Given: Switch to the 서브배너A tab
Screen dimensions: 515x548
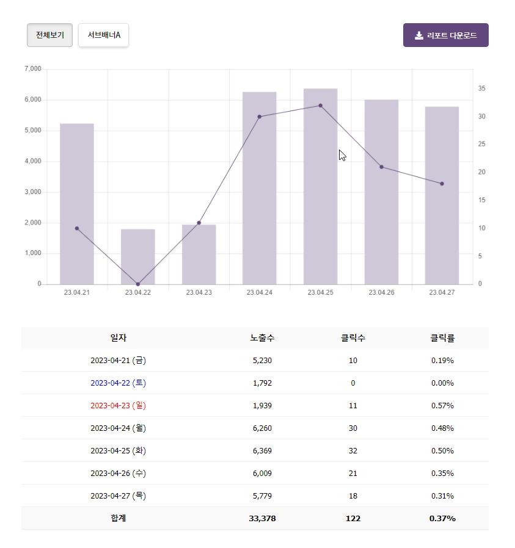Looking at the screenshot, I should coord(104,35).
